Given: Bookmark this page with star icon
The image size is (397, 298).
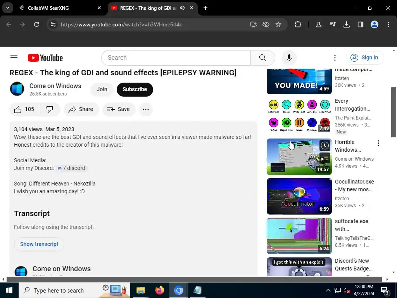Looking at the screenshot, I should (x=278, y=24).
